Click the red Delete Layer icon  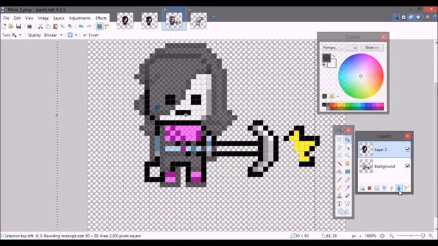(x=370, y=189)
